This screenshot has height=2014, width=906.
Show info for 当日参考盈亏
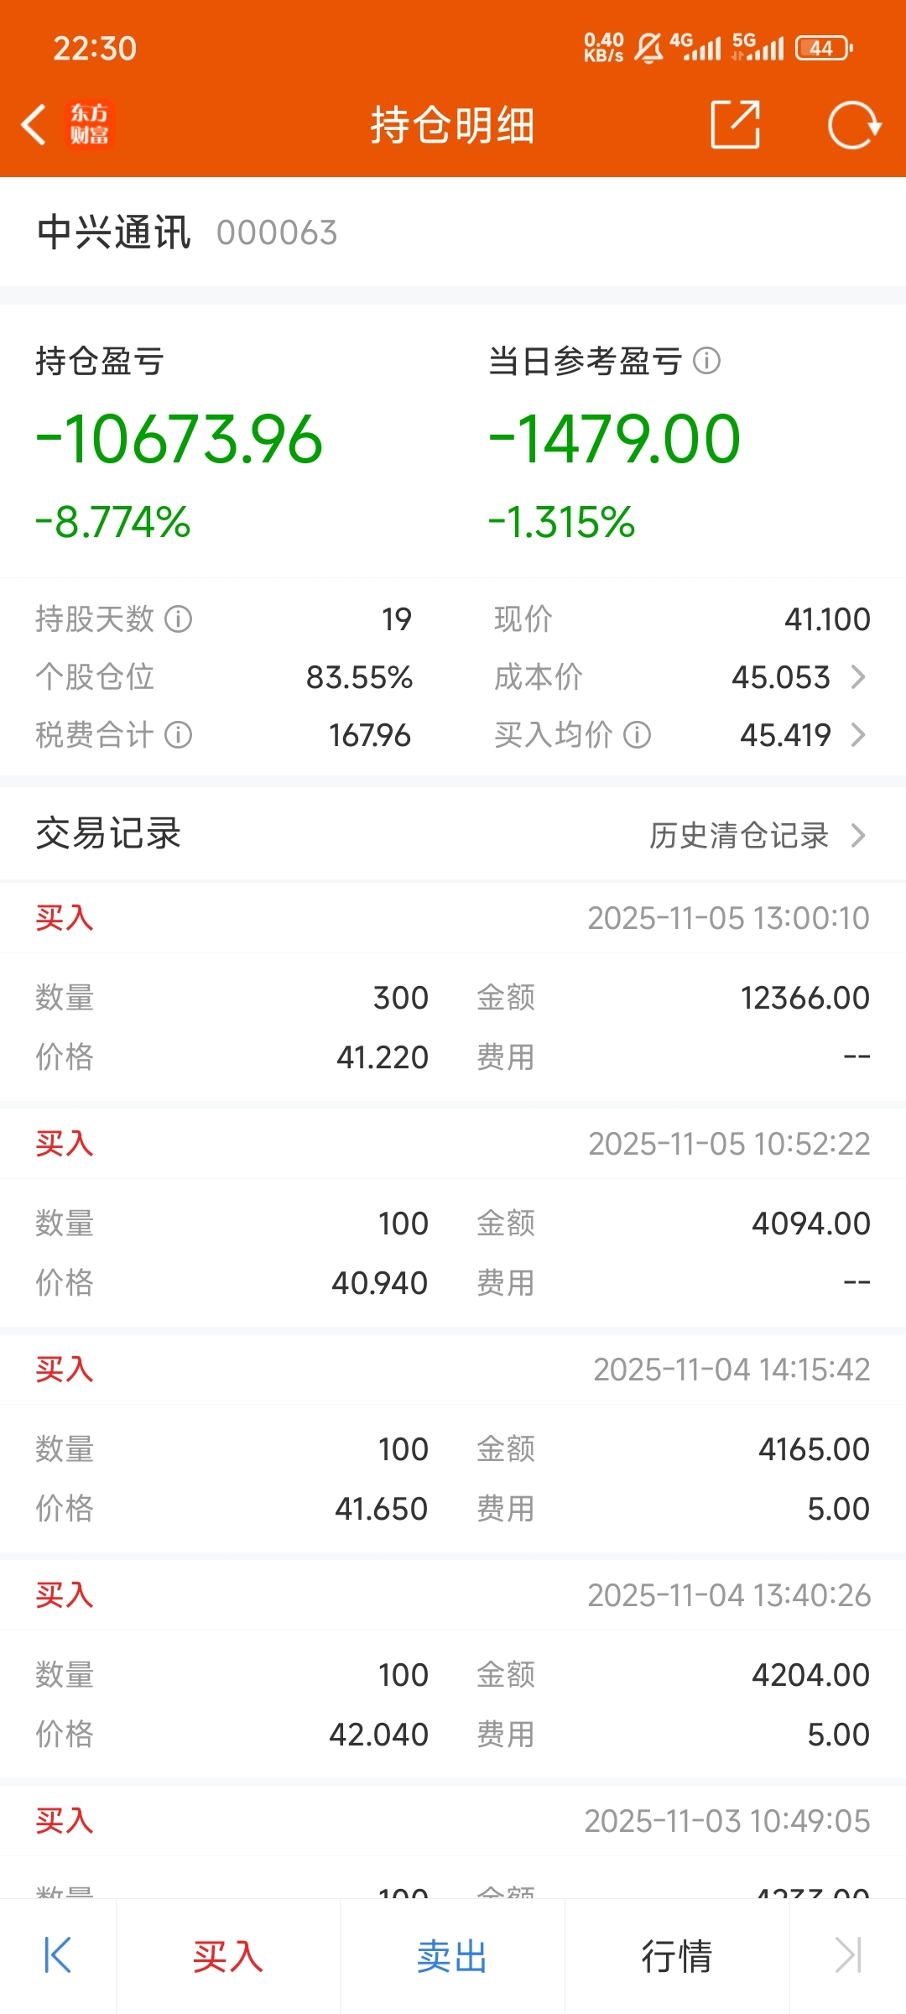pos(707,361)
